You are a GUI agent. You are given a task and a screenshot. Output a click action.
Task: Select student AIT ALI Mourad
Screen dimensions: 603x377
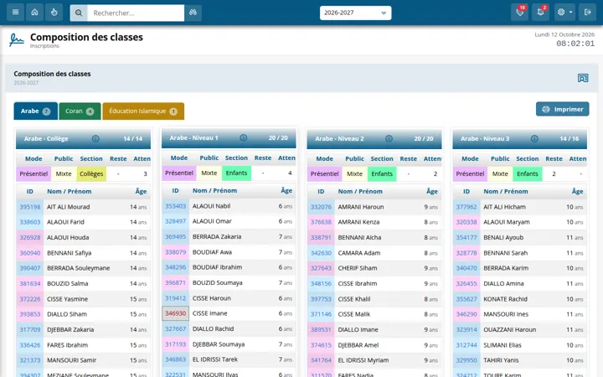point(69,207)
